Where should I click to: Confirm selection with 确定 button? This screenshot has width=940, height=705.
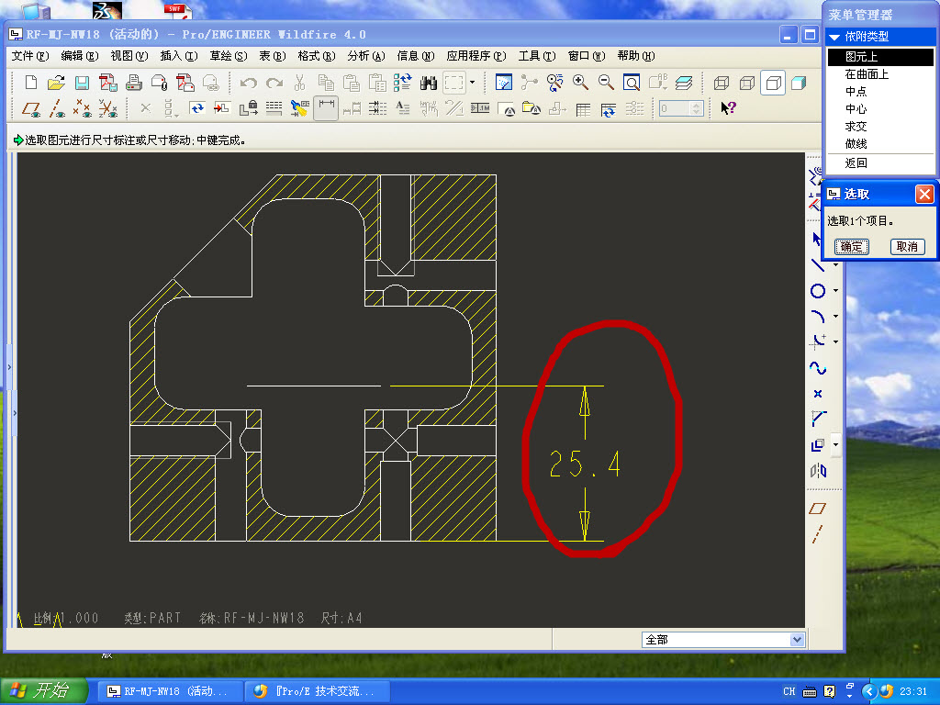(x=851, y=246)
